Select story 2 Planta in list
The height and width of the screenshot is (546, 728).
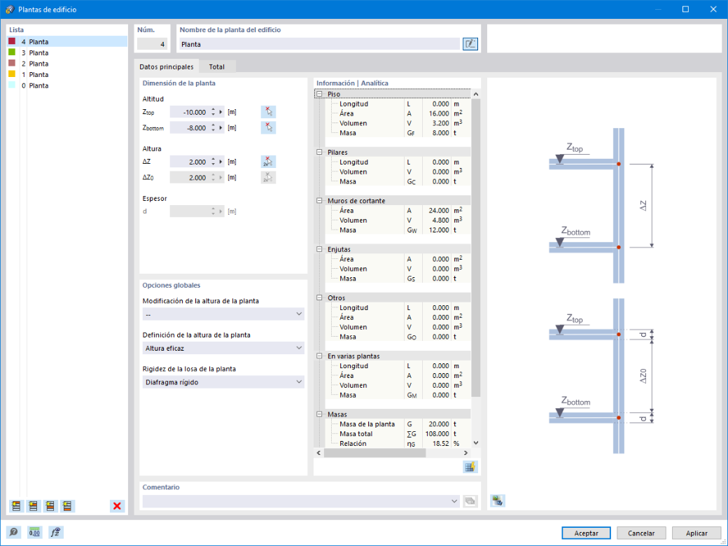tap(67, 64)
